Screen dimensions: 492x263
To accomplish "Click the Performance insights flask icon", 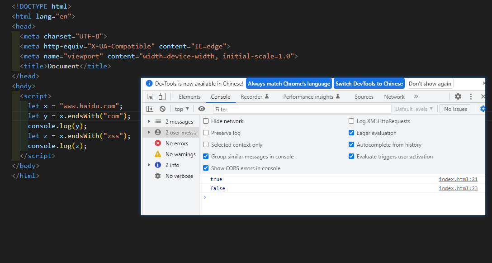I will pos(338,96).
